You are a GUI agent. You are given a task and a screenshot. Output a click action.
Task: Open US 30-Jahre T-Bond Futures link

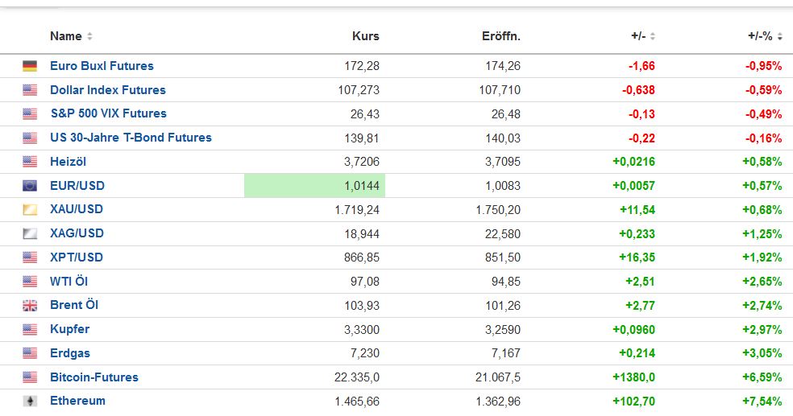pos(131,138)
